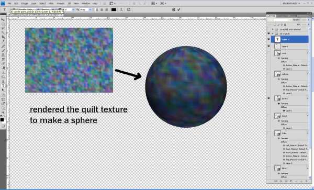Select the Horizontal Type tool in toolbox
314x190 pixels.
3,86
